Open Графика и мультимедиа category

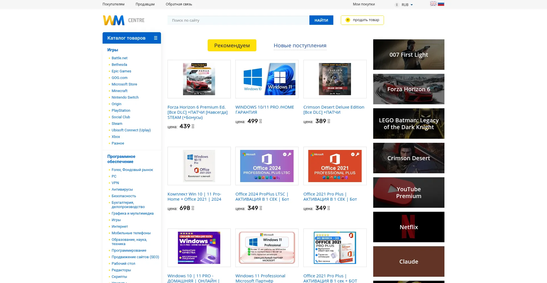132,213
